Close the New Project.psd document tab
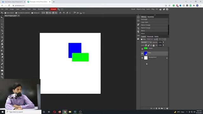This screenshot has height=114, width=203. tap(19, 16)
